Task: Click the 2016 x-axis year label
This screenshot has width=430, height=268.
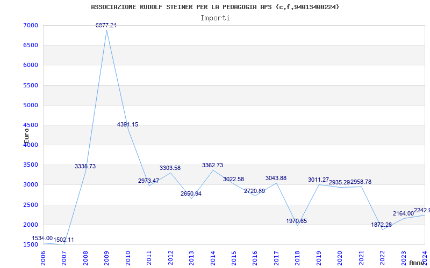Action: 255,258
